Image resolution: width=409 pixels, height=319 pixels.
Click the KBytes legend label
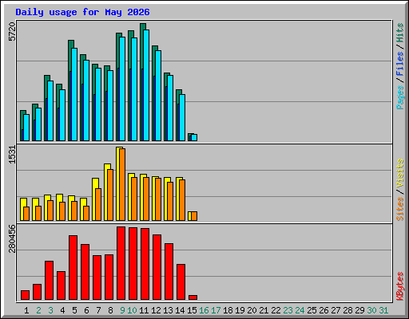(400, 286)
